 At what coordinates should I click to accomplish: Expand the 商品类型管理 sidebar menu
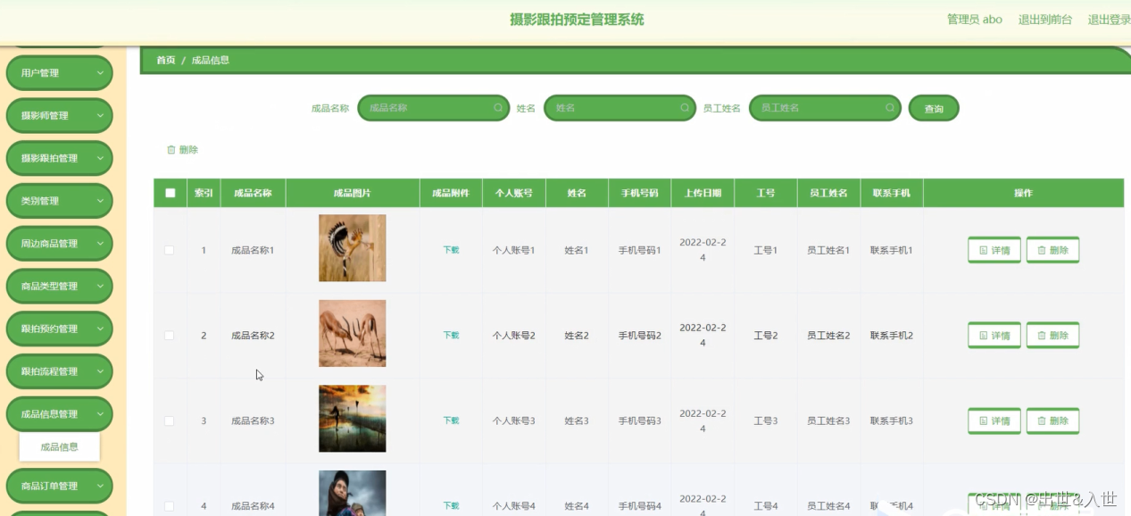[x=60, y=287]
